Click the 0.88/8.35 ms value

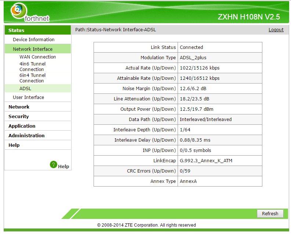click(x=195, y=140)
